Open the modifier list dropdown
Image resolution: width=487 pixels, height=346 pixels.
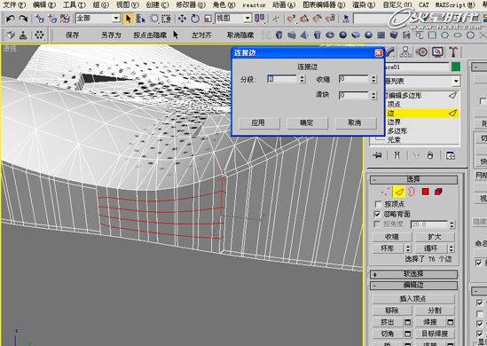point(456,82)
